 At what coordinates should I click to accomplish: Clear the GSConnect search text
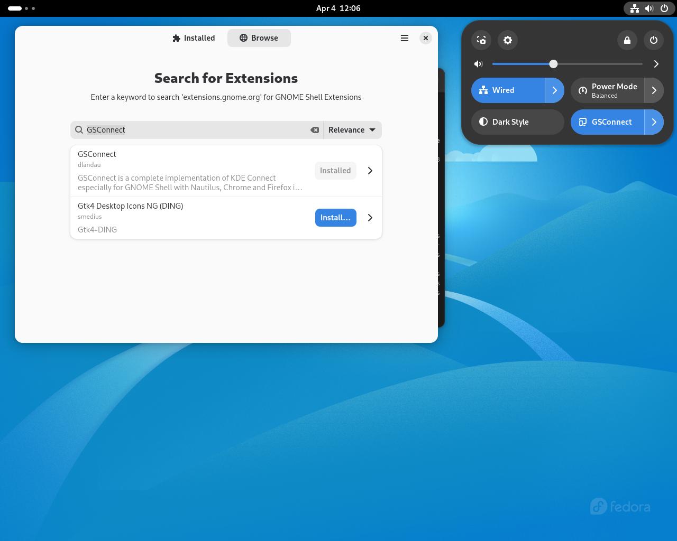click(x=315, y=130)
